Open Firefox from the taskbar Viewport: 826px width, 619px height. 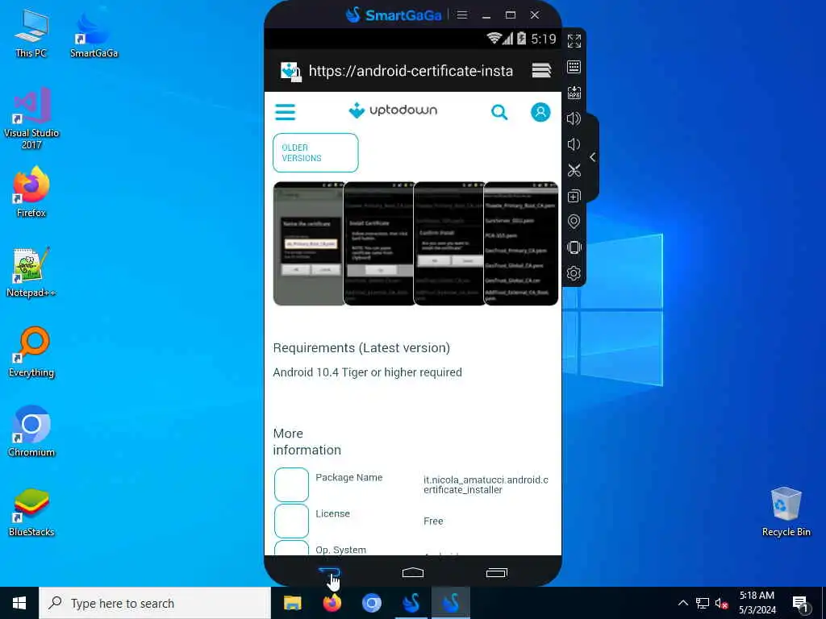(332, 603)
